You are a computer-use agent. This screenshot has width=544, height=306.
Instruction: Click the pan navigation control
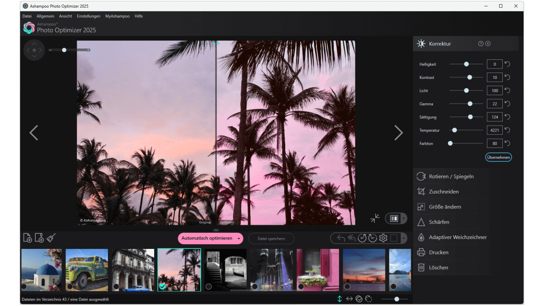34,50
